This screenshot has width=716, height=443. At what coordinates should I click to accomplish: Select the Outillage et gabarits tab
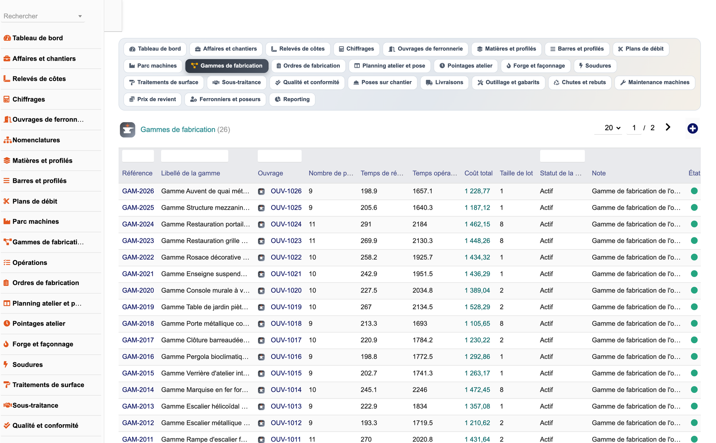coord(508,82)
